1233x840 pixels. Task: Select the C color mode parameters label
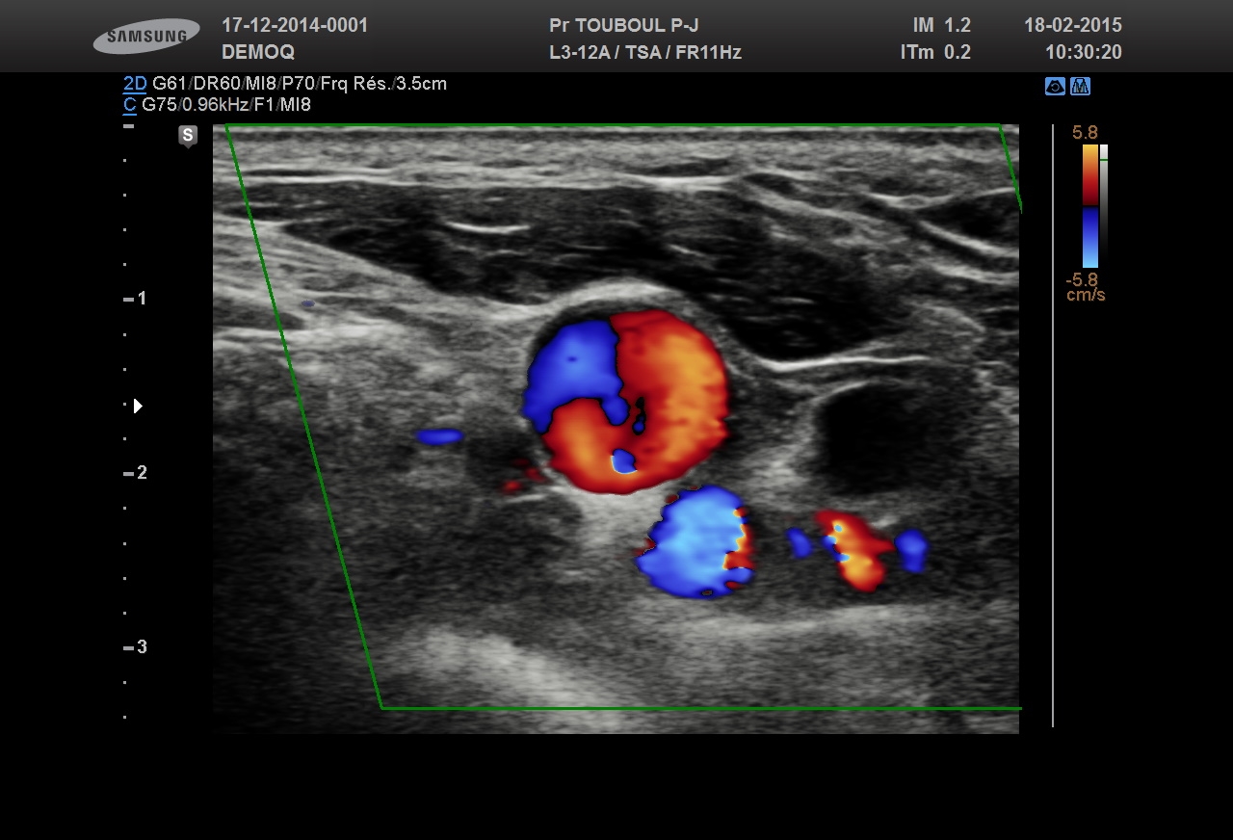[x=129, y=105]
